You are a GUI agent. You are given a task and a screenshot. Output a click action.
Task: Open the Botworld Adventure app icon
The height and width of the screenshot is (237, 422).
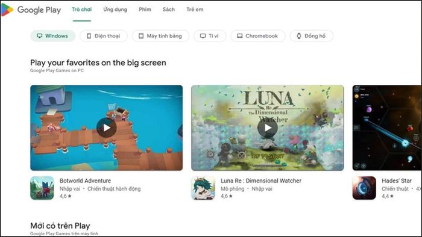coord(42,188)
